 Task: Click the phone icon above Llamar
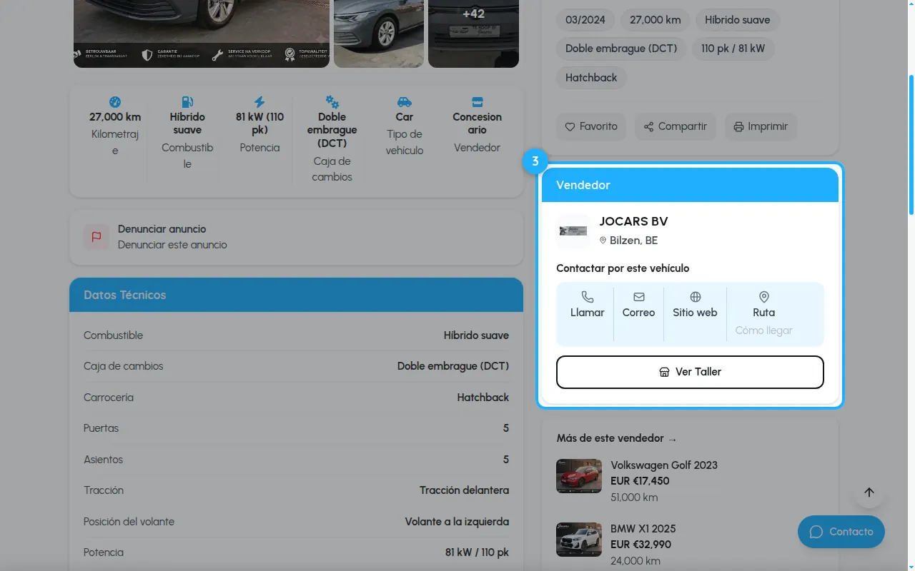(x=588, y=297)
